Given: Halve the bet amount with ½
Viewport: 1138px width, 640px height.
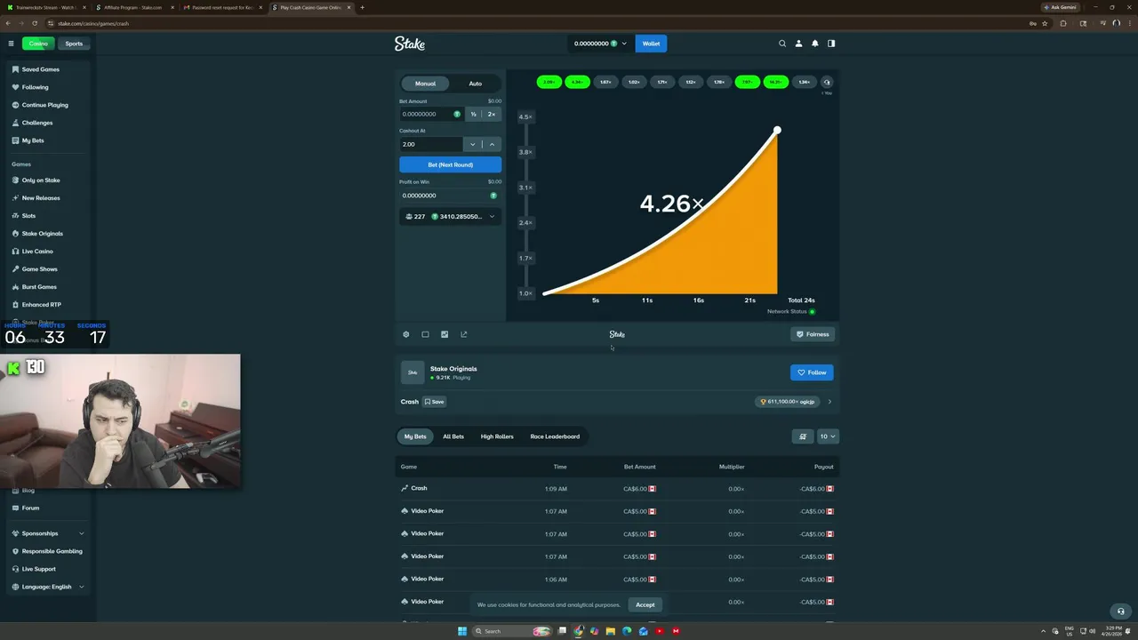Looking at the screenshot, I should tap(473, 114).
